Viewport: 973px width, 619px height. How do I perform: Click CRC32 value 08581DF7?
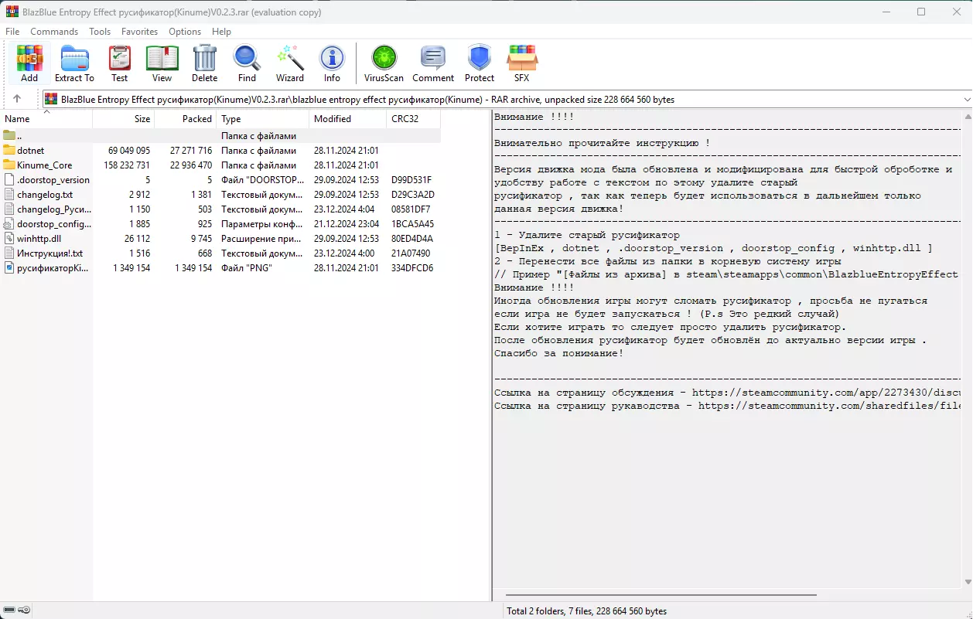coord(411,209)
